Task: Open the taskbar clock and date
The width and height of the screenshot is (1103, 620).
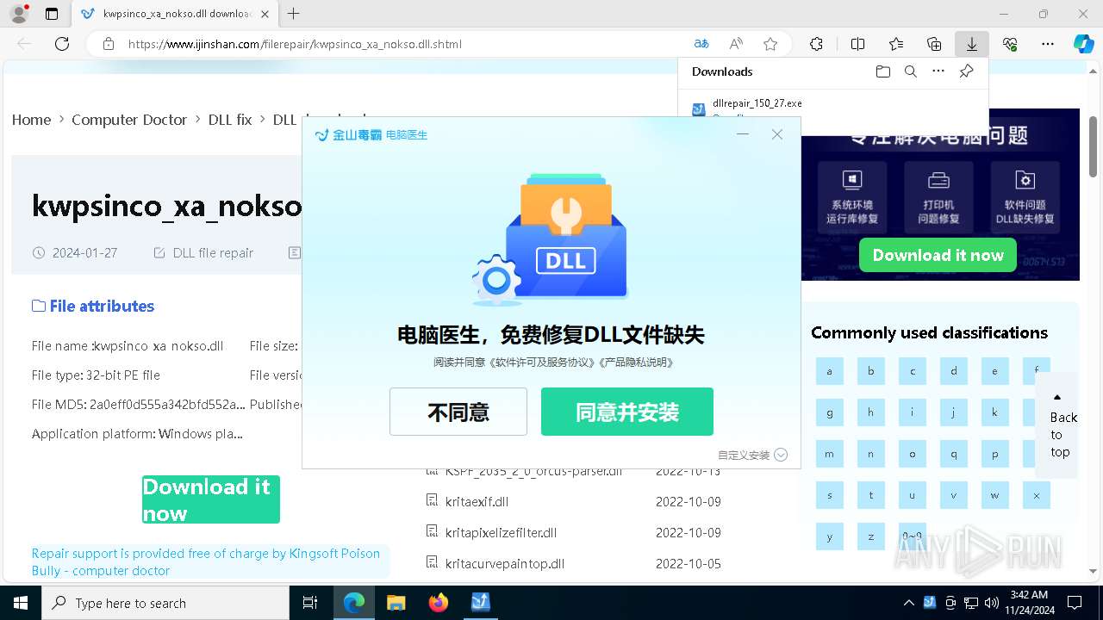Action: pos(1028,603)
